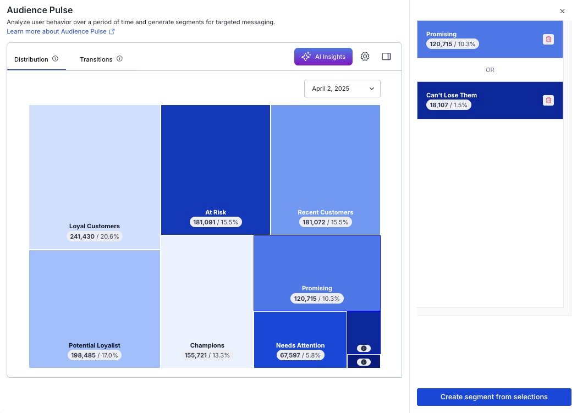Click the AI Insights button
The image size is (577, 413).
323,57
